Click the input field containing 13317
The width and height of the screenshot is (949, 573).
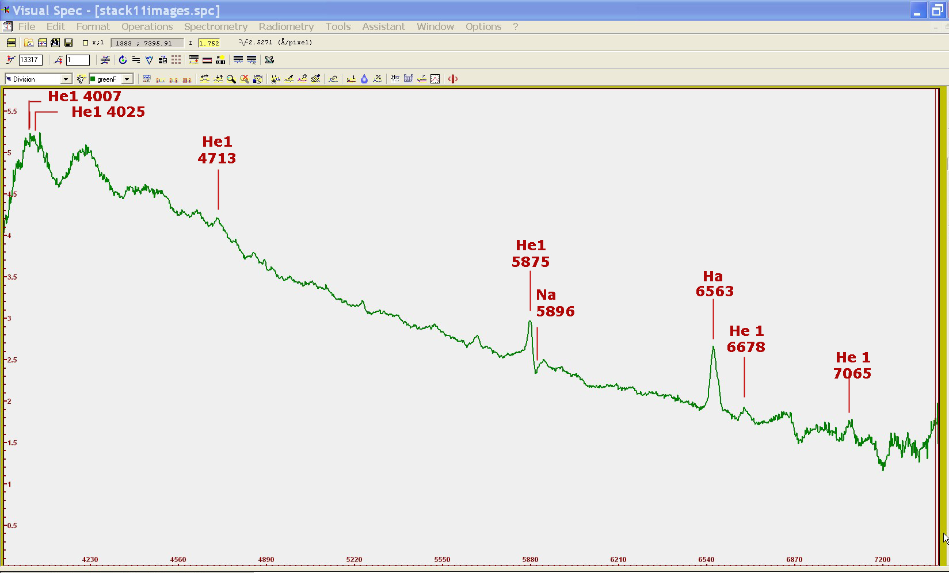click(31, 60)
